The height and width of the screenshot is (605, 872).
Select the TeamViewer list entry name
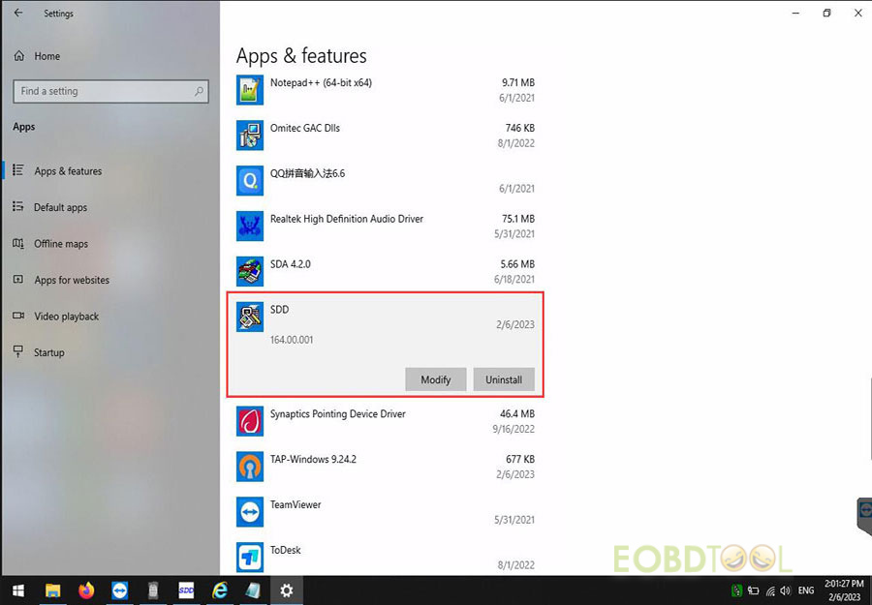(x=296, y=504)
